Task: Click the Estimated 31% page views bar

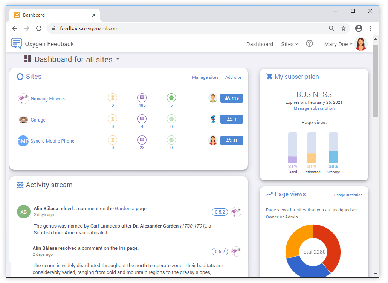Action: [312, 148]
